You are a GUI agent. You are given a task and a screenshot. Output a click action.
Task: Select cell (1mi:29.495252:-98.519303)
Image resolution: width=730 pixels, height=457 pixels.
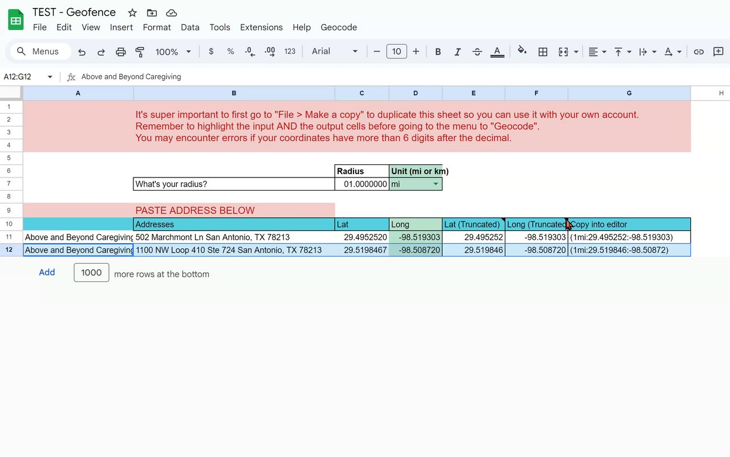pyautogui.click(x=629, y=237)
